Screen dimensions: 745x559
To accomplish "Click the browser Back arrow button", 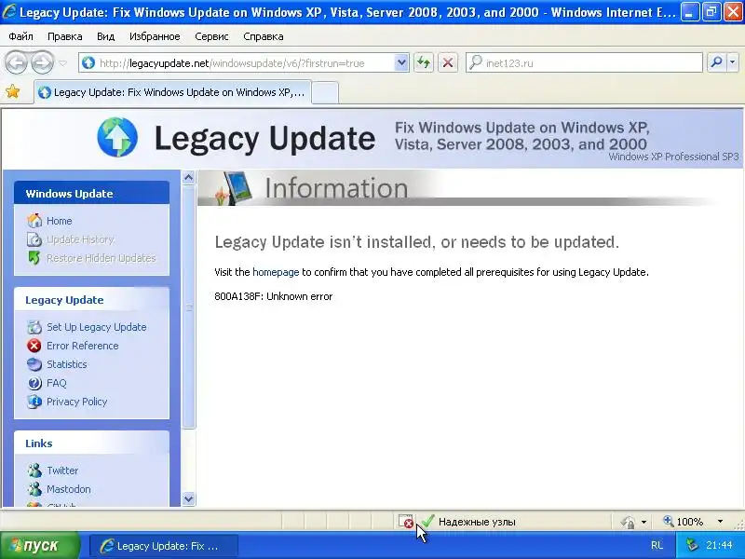I will [16, 62].
